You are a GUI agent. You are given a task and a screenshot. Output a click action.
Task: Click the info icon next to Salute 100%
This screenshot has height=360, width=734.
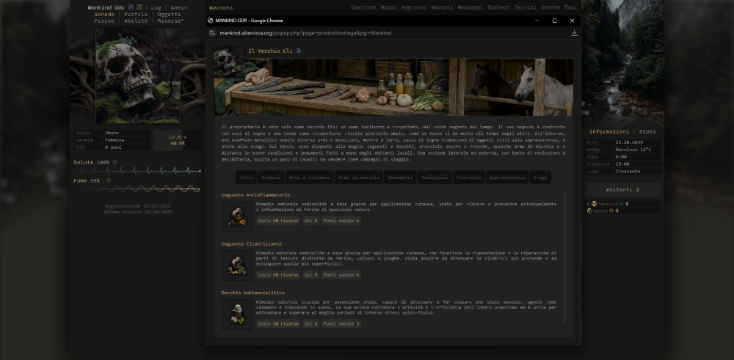click(115, 162)
